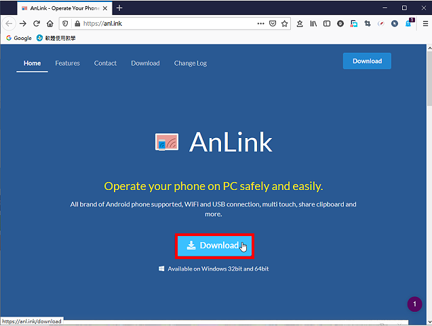Open tracking protection shield icon

(65, 24)
